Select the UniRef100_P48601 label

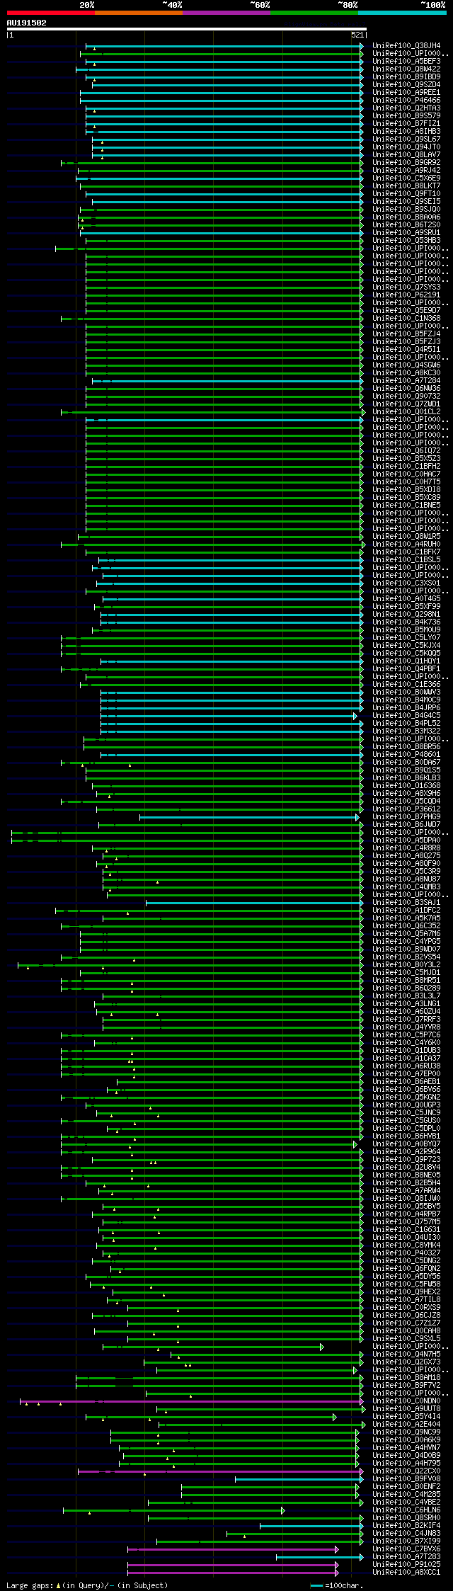coord(406,755)
